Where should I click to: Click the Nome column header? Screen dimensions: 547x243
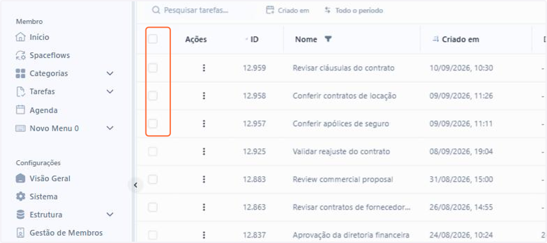click(306, 39)
